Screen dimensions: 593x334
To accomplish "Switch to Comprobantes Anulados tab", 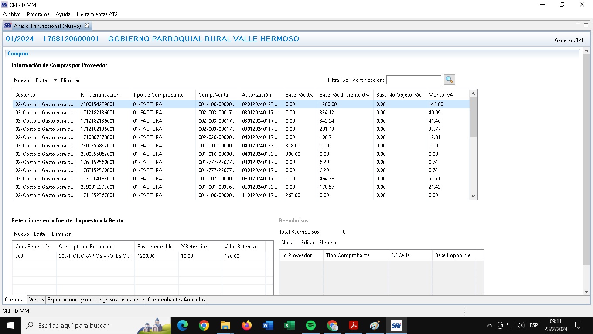I will (176, 300).
